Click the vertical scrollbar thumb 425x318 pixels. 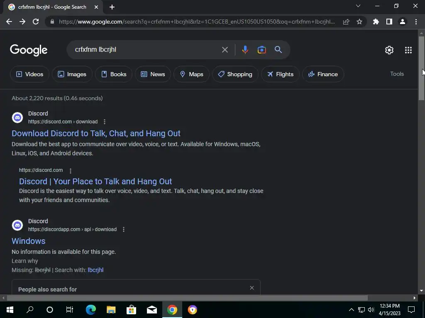(x=421, y=67)
